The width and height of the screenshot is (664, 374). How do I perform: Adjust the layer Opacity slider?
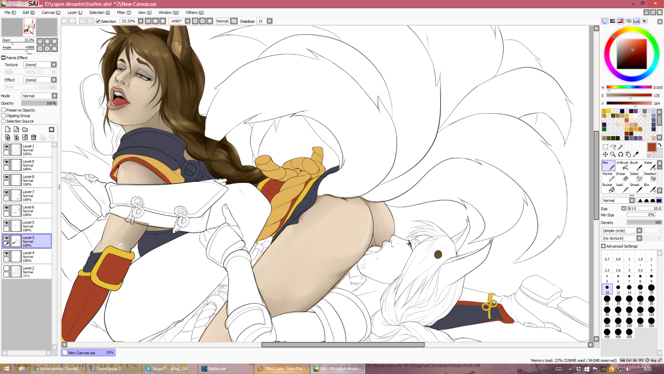tap(39, 103)
